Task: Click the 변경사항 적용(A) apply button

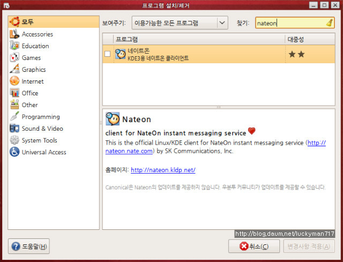Action: [309, 246]
